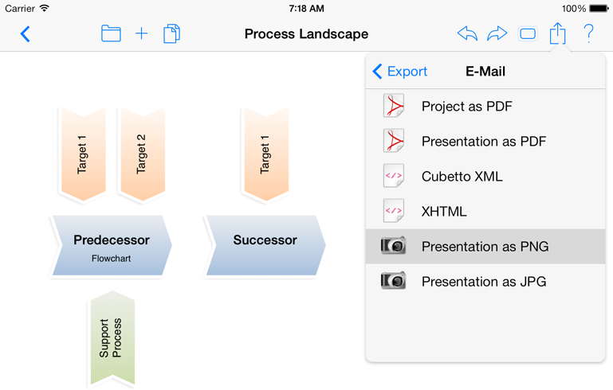
Task: Redo action with right arrow
Action: 497,33
